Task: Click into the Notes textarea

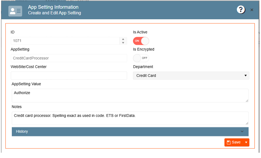Action: [130, 118]
